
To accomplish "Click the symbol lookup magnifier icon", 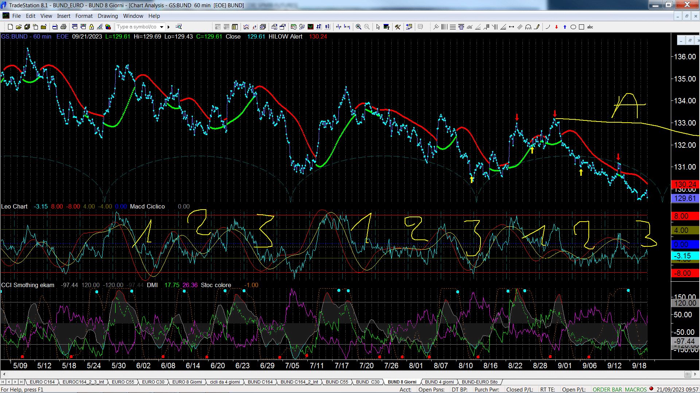I will (179, 27).
